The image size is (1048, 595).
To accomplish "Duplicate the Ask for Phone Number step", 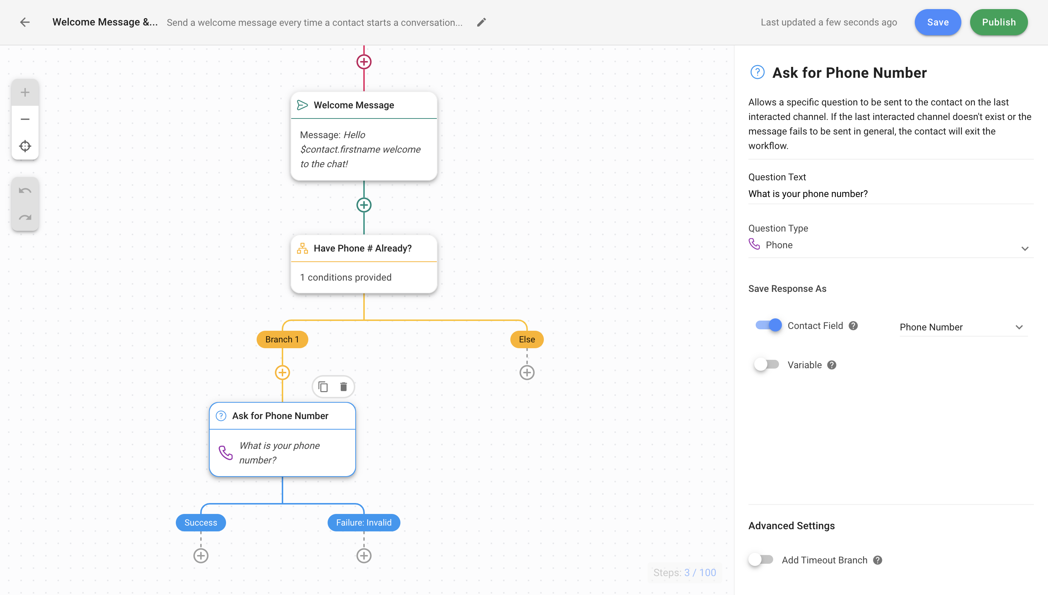I will coord(323,387).
